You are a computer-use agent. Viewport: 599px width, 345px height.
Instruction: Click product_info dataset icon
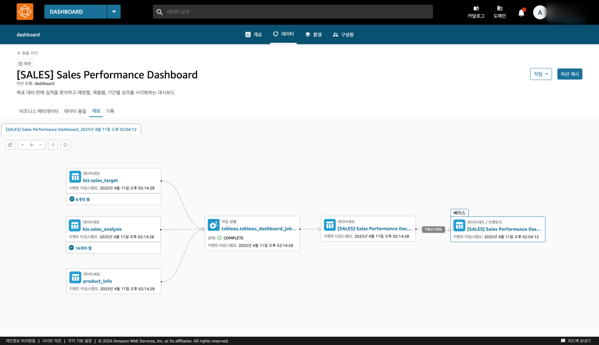[x=75, y=277]
